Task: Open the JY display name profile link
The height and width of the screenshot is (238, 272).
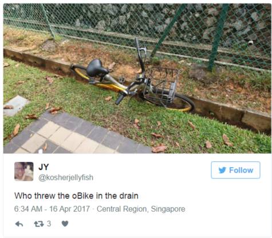Action: click(x=44, y=167)
